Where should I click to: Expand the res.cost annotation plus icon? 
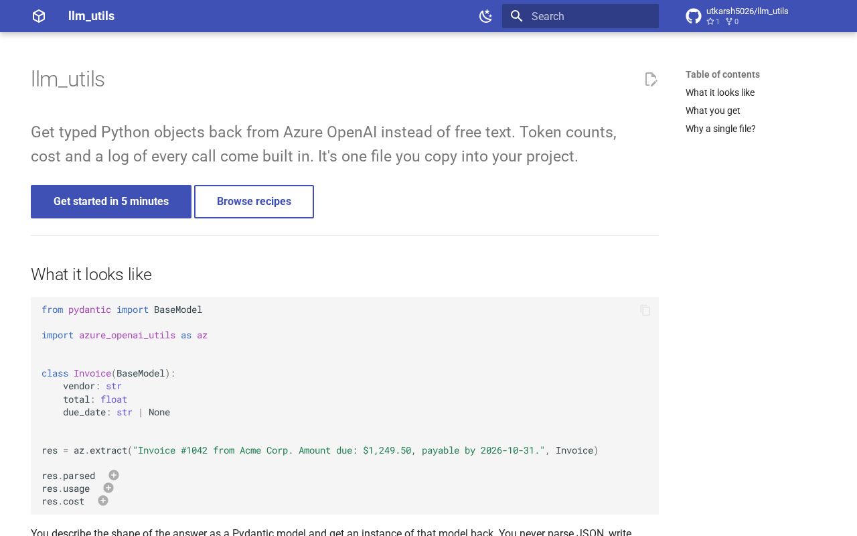[x=103, y=500]
